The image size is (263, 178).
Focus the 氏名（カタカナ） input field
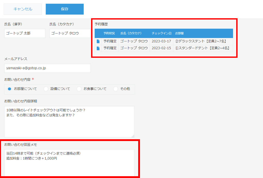tap(70, 33)
